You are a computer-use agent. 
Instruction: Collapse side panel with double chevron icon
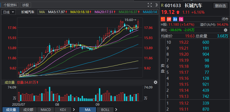tap(157, 5)
